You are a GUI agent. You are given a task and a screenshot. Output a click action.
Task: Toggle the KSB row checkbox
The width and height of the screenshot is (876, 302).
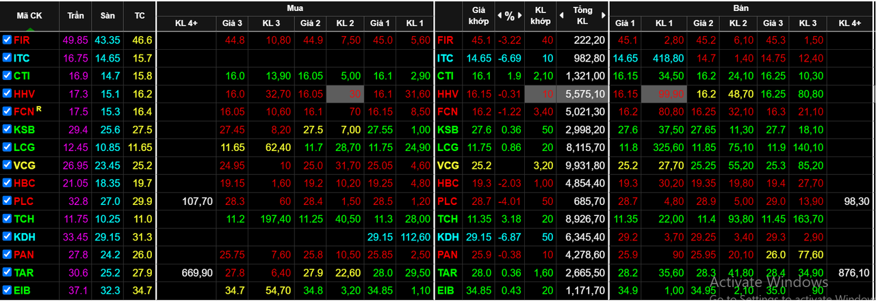click(x=7, y=129)
